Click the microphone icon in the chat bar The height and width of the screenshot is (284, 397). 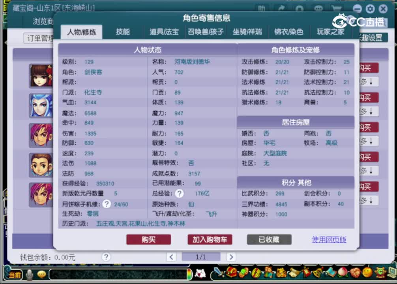28,275
